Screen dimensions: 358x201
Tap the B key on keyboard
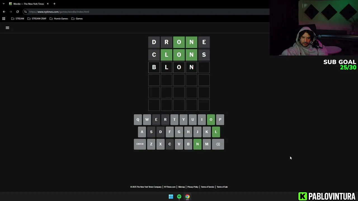[188, 144]
